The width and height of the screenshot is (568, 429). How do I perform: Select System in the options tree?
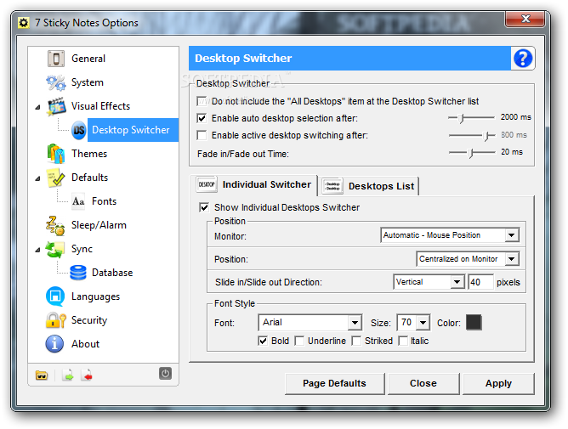click(x=88, y=82)
